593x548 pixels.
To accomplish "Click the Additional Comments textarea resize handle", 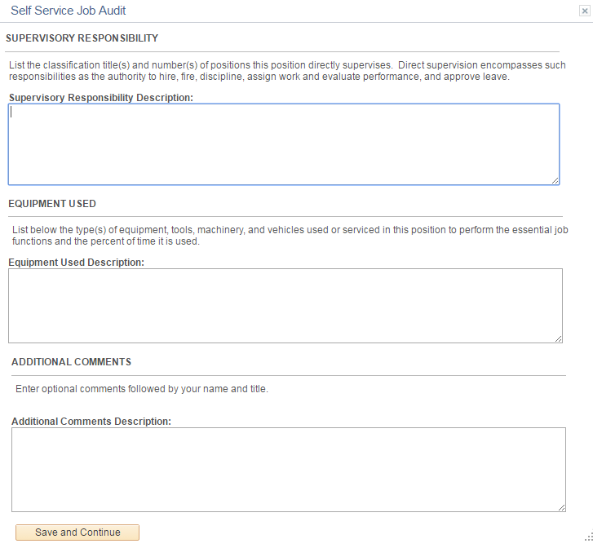I will (561, 507).
